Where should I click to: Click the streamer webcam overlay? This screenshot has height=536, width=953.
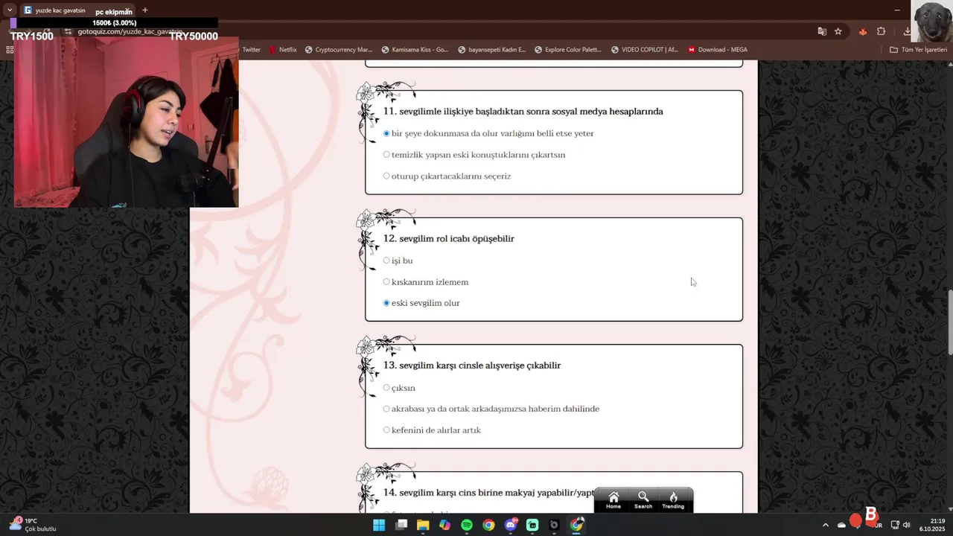pyautogui.click(x=126, y=122)
